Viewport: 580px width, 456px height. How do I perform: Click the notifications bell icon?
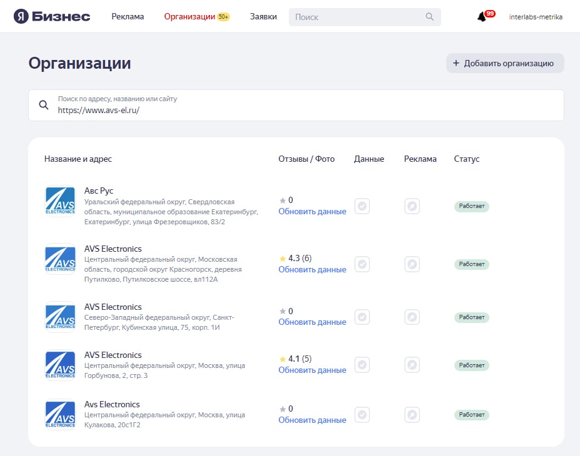pos(482,17)
